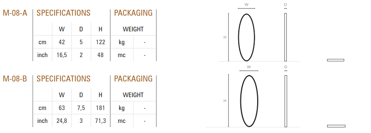371x133 pixels.
Task: Click the D dimension marker above M-08-A profile
Action: click(285, 5)
